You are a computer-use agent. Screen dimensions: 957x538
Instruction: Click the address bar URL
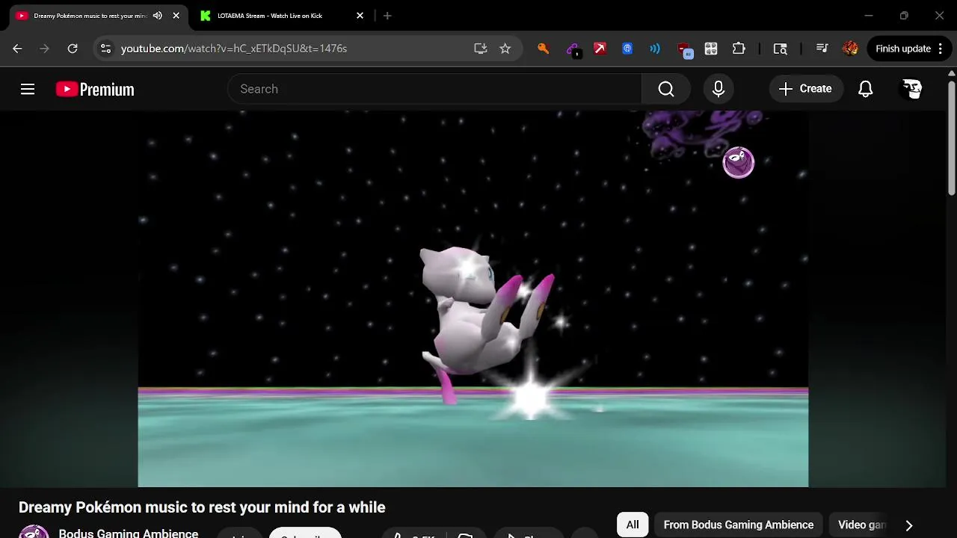pyautogui.click(x=234, y=49)
